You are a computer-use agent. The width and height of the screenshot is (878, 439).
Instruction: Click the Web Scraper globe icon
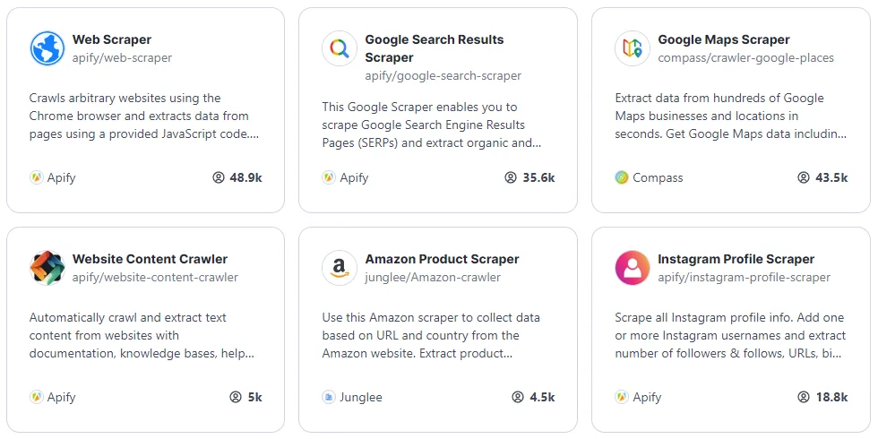pos(47,48)
